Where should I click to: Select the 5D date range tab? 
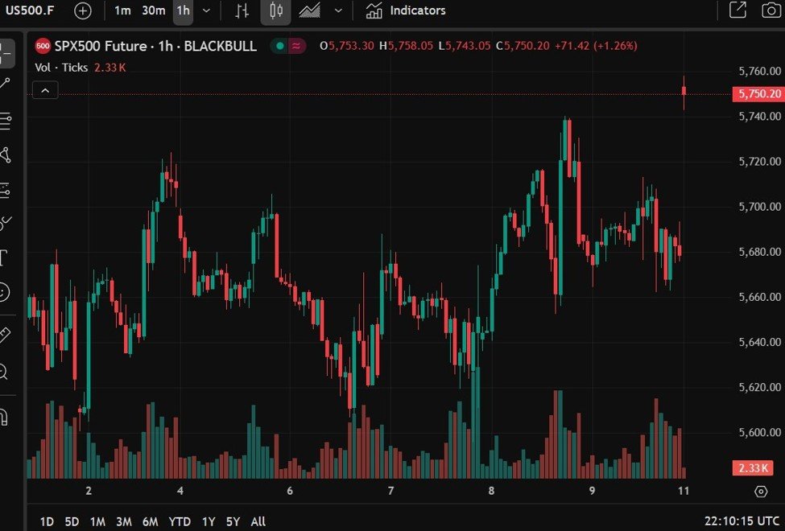(72, 521)
